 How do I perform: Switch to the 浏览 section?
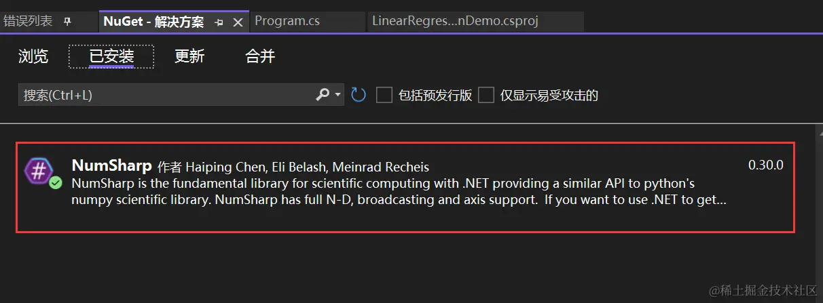[x=33, y=57]
